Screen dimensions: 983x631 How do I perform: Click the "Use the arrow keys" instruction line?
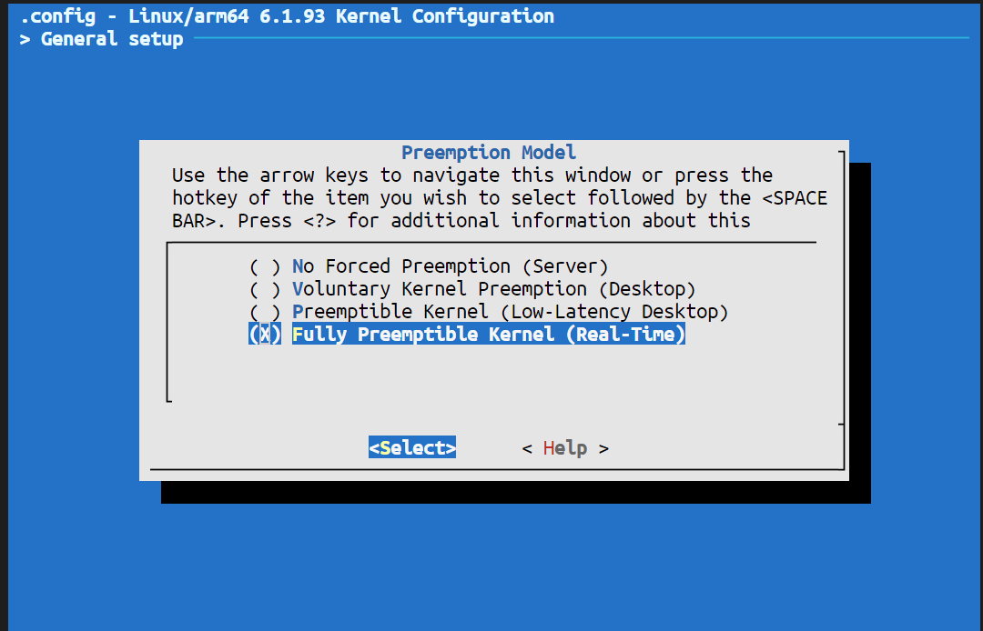(471, 175)
